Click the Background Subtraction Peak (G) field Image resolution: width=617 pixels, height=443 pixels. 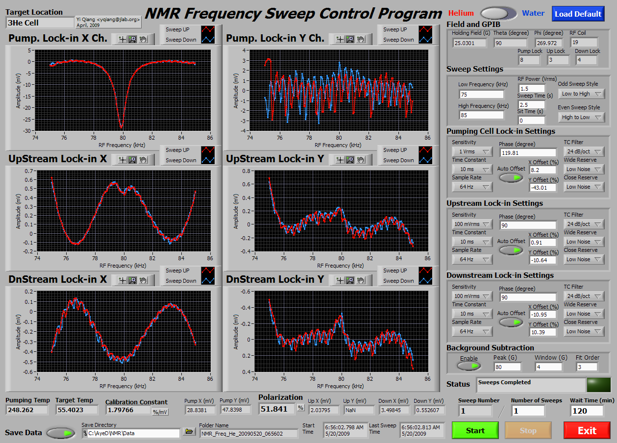point(507,367)
